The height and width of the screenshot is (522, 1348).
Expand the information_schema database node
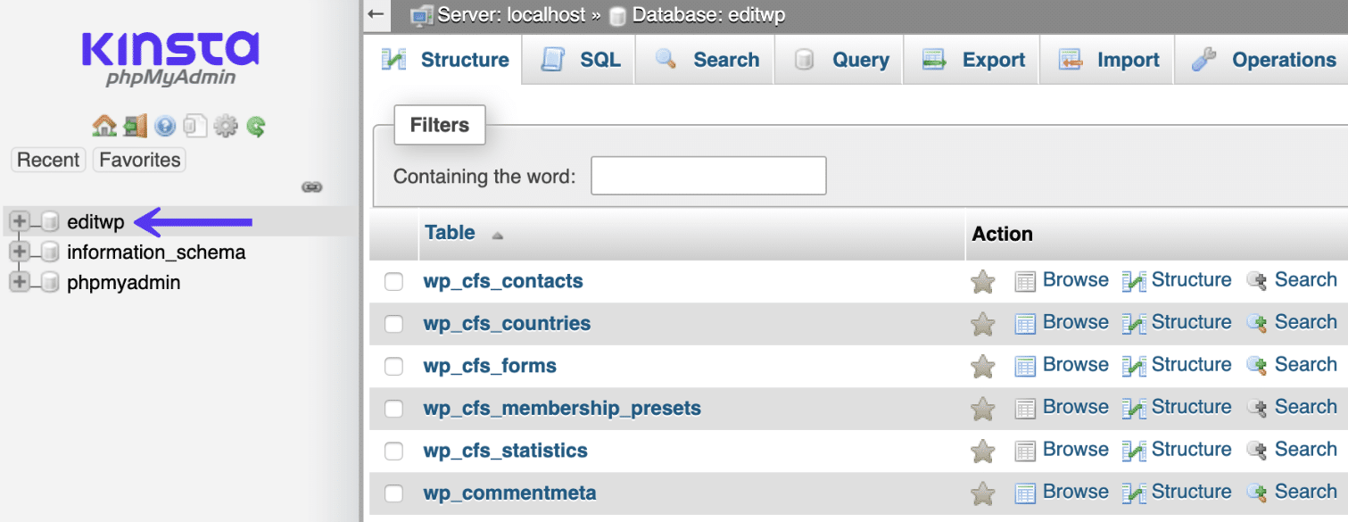point(20,252)
